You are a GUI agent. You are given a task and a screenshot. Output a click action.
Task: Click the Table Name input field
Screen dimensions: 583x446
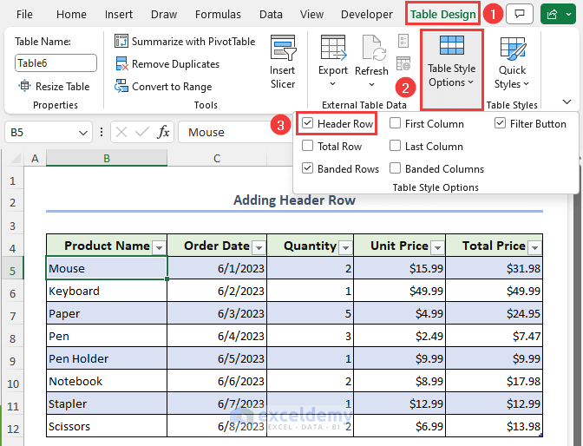click(56, 62)
